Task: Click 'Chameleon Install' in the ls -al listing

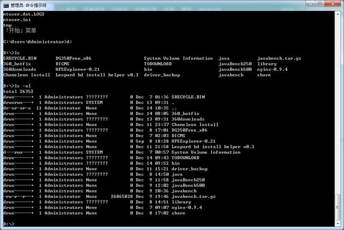Action: point(195,125)
